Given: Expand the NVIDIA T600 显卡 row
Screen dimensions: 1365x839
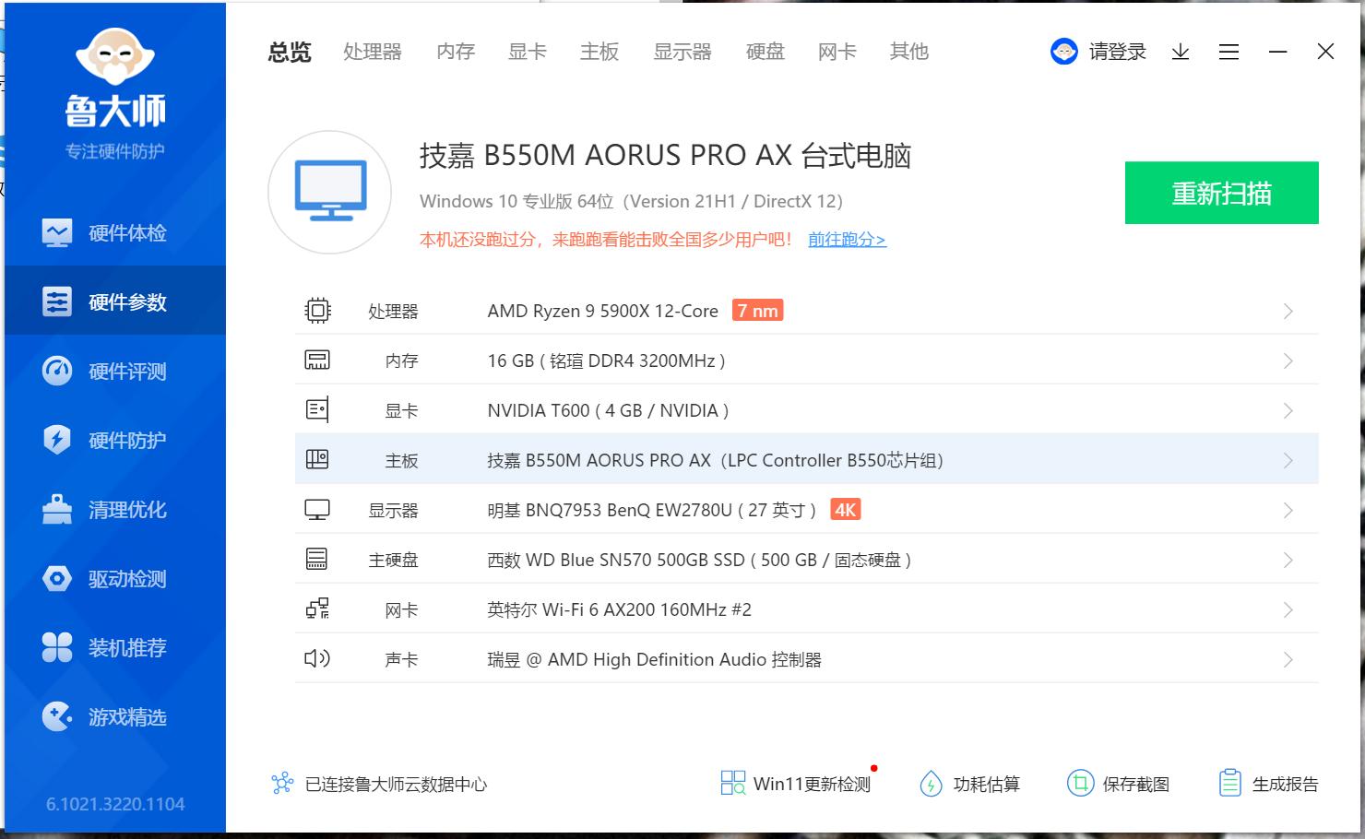Looking at the screenshot, I should pyautogui.click(x=1288, y=410).
